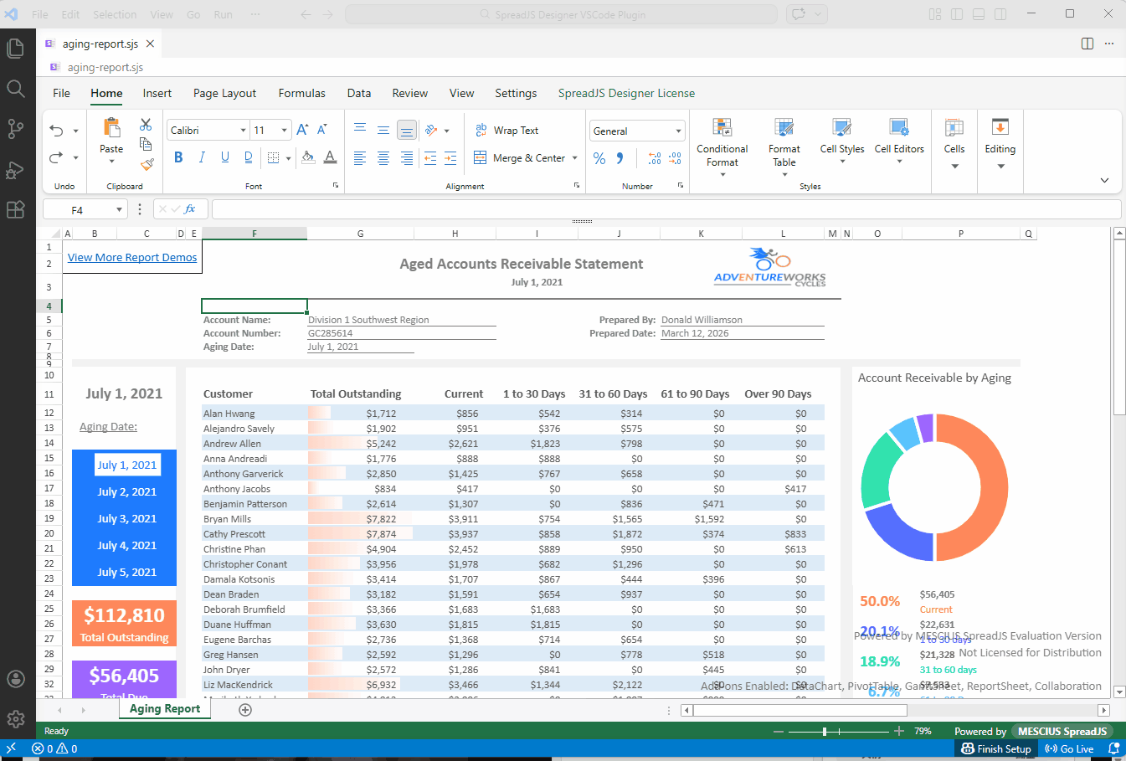Collapse the ribbon with the chevron
Image resolution: width=1126 pixels, height=761 pixels.
click(1104, 180)
